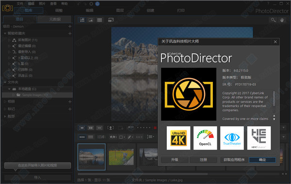291x184 pixels.
Task: Switch filmstrip to thumbnail view
Action: tap(82, 137)
